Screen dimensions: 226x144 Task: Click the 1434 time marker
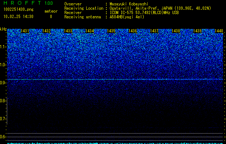click(90, 31)
